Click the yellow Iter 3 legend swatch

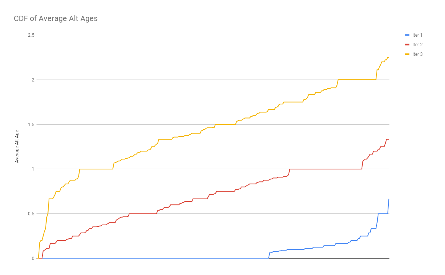coord(407,54)
